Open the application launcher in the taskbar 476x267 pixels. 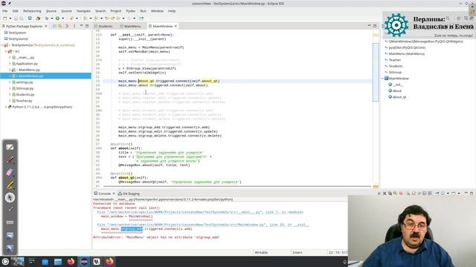click(5, 262)
